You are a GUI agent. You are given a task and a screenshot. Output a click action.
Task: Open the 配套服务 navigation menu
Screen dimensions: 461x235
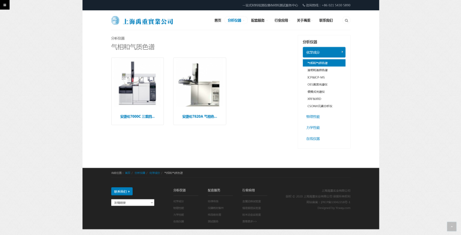(258, 21)
